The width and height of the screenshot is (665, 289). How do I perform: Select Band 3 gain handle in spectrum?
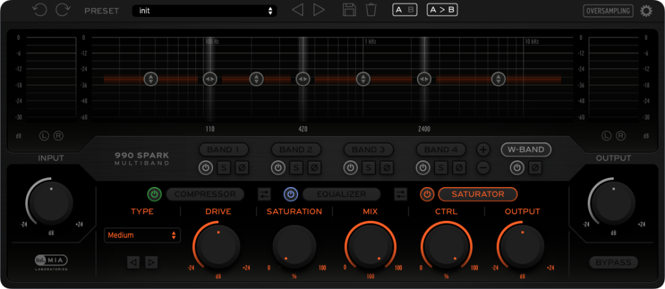363,79
